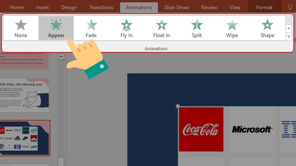
Task: Open the Transitions ribbon tab
Action: click(101, 7)
